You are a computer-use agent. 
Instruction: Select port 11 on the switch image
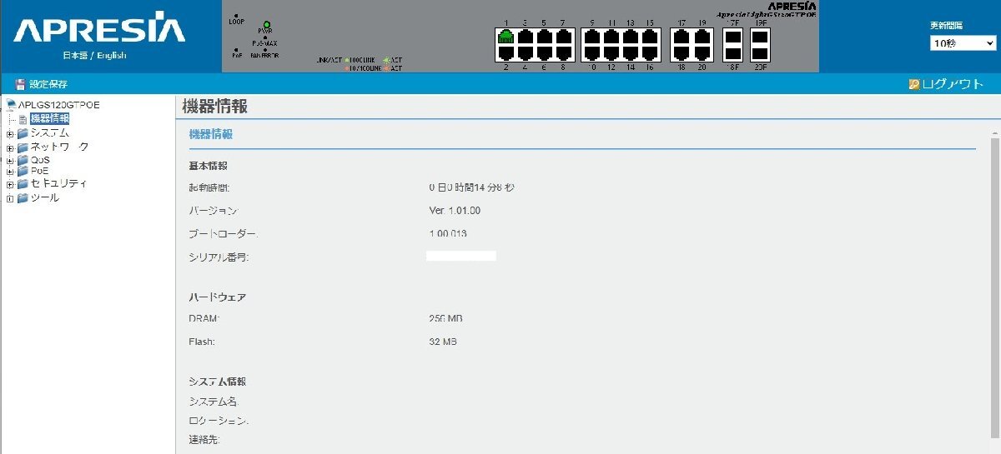(611, 37)
